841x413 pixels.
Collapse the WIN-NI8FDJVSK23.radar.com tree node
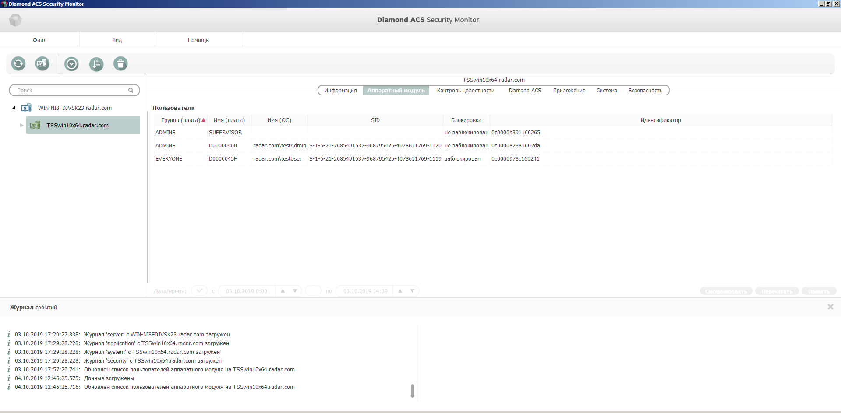point(13,108)
